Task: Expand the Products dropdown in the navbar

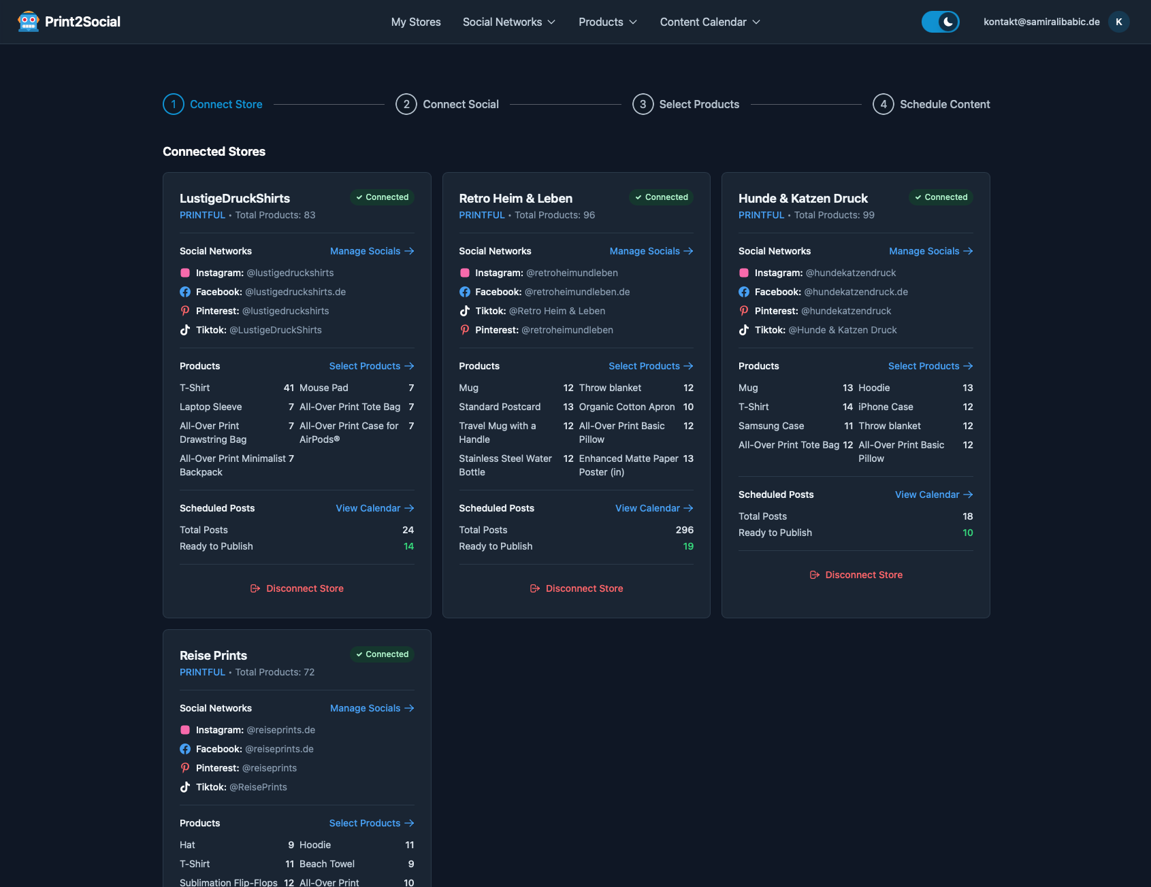Action: tap(606, 21)
